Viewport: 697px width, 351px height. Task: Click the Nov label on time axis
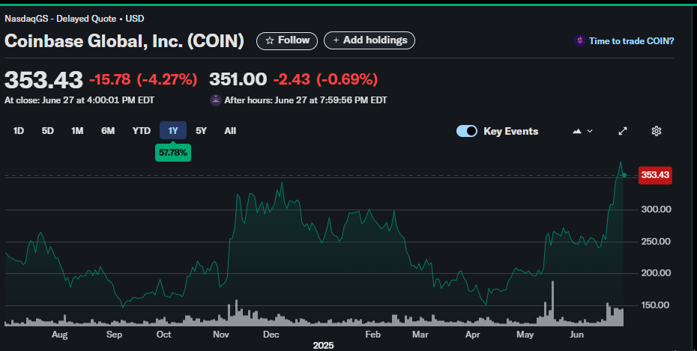(x=221, y=335)
